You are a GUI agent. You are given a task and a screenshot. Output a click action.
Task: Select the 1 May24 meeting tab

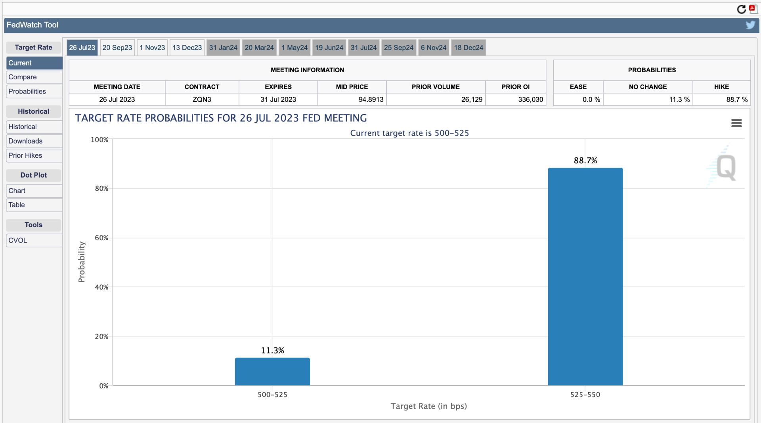pyautogui.click(x=294, y=48)
